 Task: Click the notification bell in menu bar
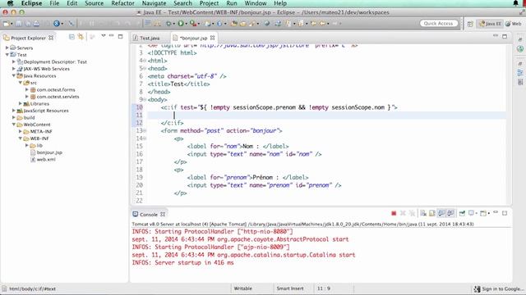(x=515, y=3)
